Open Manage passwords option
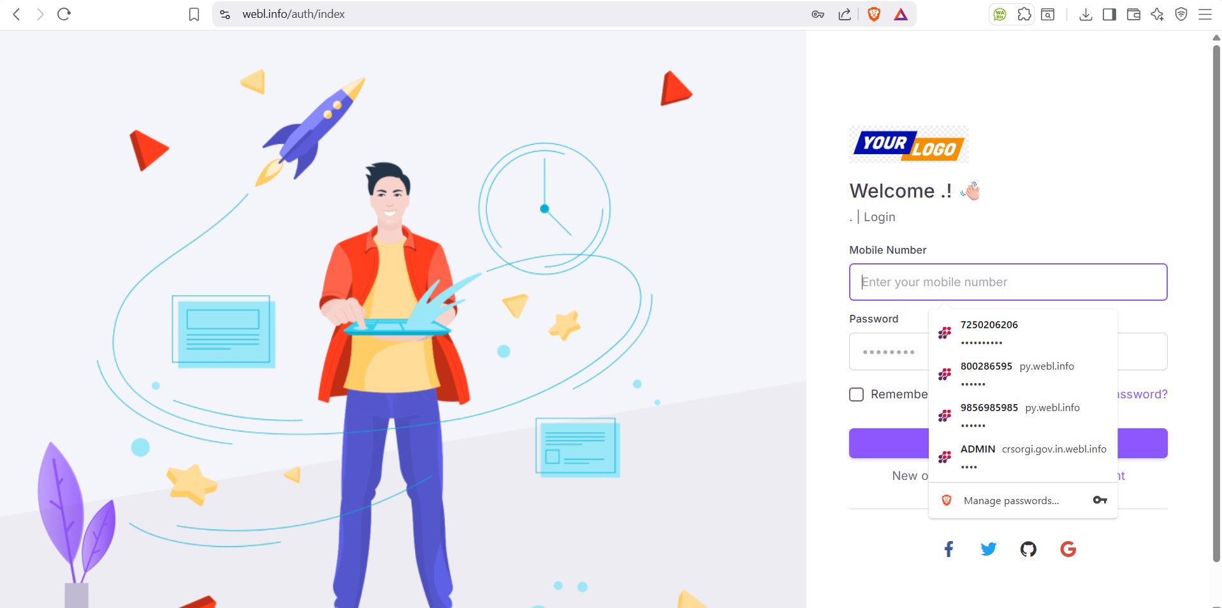The width and height of the screenshot is (1222, 608). [x=1011, y=500]
